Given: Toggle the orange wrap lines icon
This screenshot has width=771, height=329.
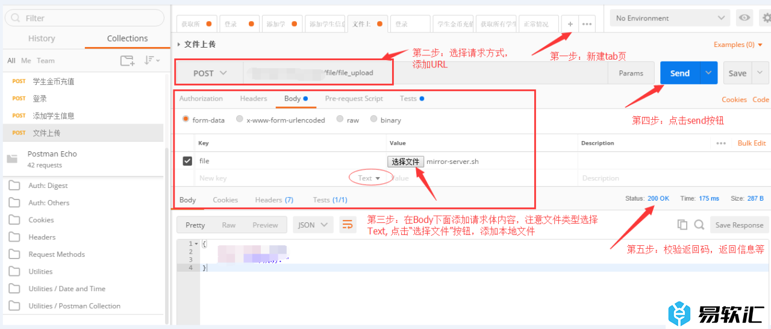Looking at the screenshot, I should click(348, 225).
